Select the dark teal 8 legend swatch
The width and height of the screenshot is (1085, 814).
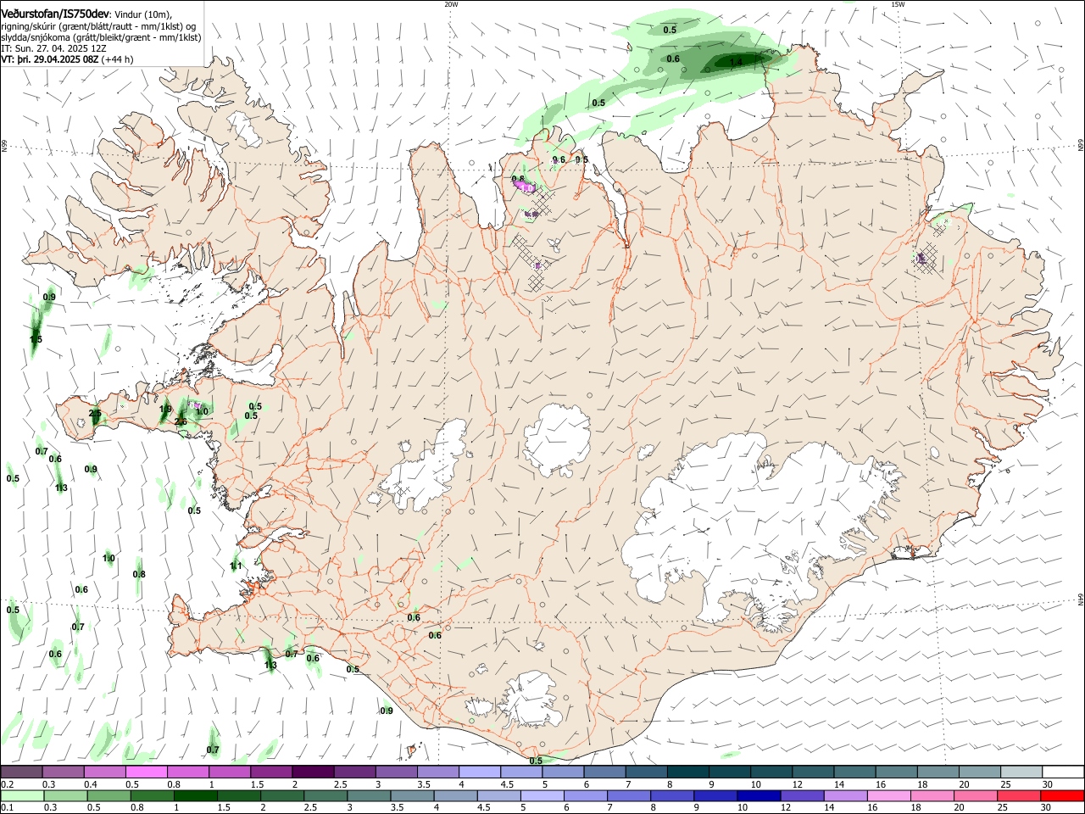pos(687,772)
